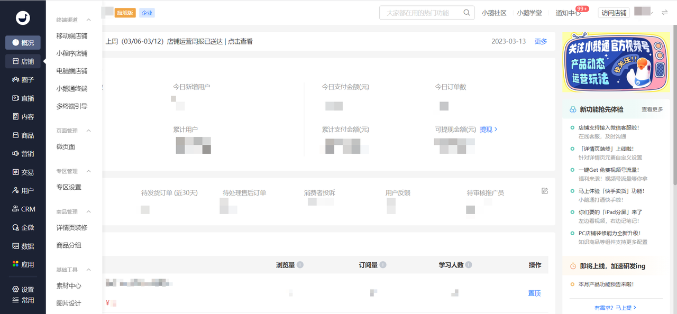Open 小鹅学堂 from the top menu

pyautogui.click(x=530, y=13)
